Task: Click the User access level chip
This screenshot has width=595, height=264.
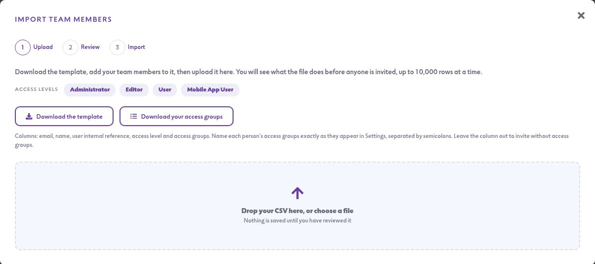Action: pyautogui.click(x=165, y=89)
